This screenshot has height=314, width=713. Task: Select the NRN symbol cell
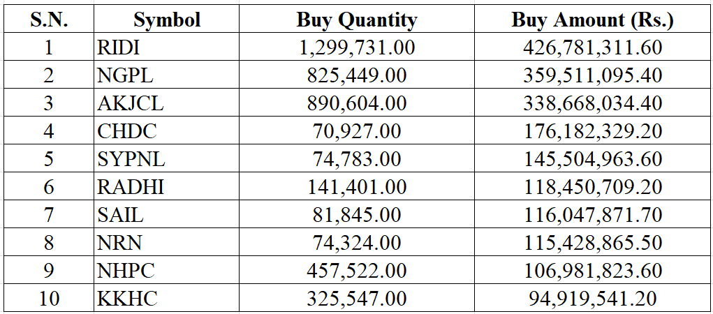[x=120, y=243]
